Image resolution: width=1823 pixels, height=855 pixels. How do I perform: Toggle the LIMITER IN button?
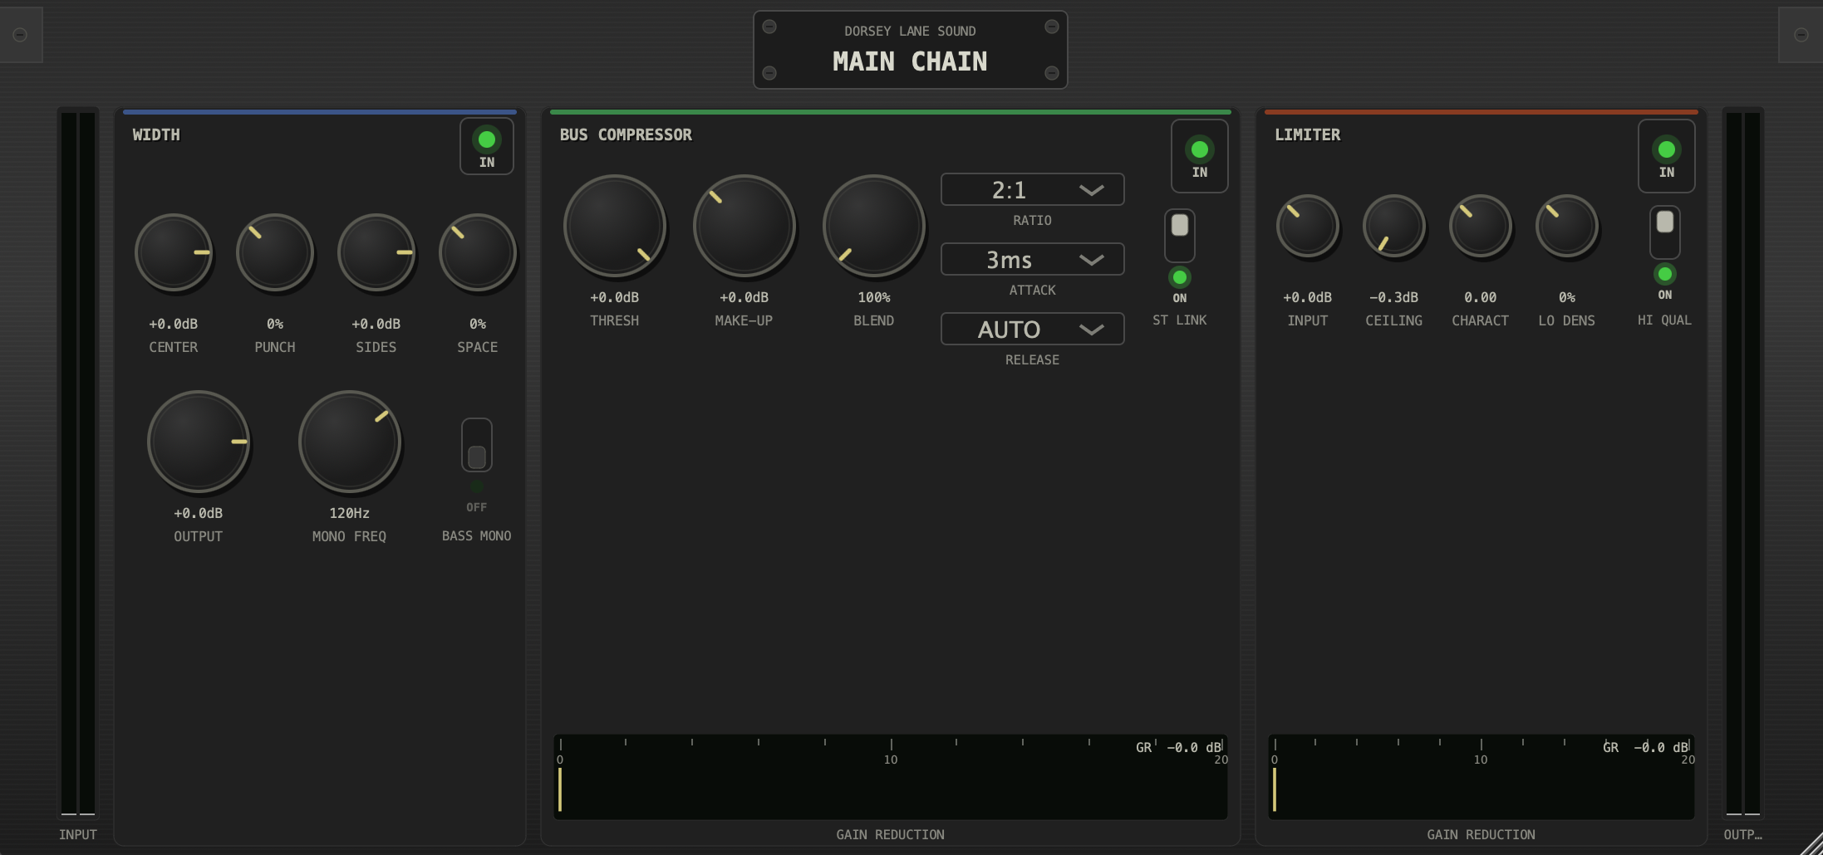(x=1666, y=156)
